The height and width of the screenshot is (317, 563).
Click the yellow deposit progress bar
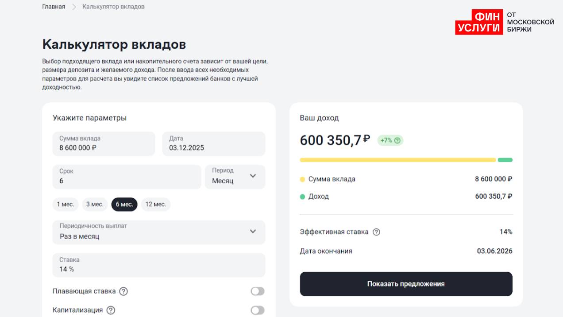(x=397, y=160)
